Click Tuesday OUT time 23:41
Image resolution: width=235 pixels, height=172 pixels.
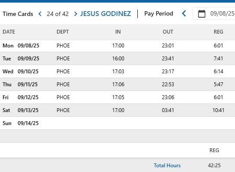click(x=168, y=59)
